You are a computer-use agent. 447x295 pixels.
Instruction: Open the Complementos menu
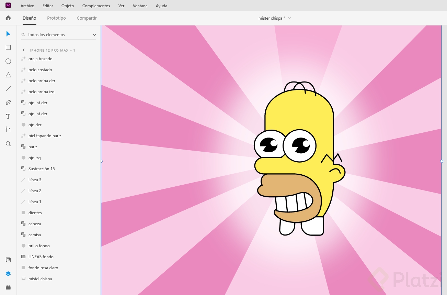(96, 6)
